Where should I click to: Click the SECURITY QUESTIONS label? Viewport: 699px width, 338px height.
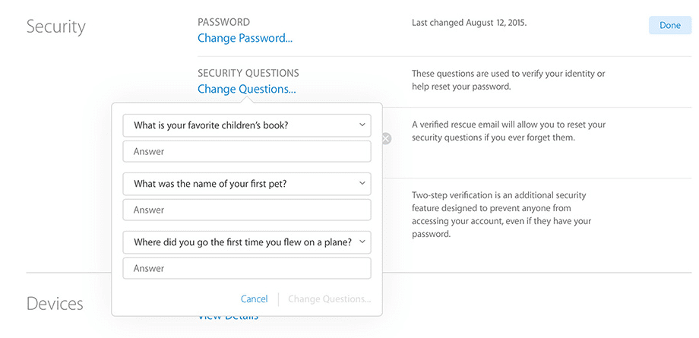[x=248, y=73]
